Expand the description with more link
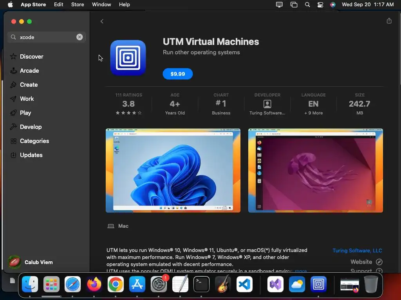 [x=301, y=271]
